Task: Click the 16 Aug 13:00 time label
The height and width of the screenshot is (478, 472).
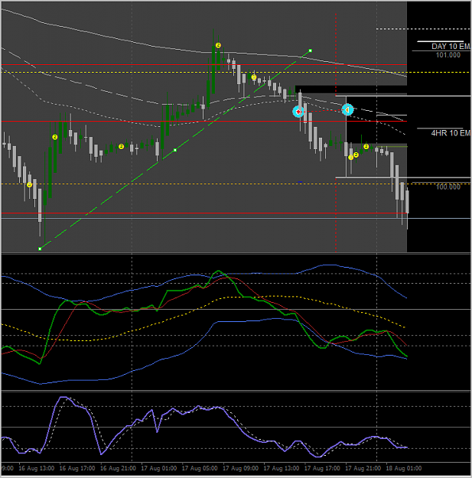Action: click(x=36, y=468)
